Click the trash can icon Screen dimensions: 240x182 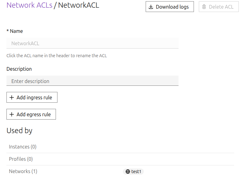point(204,7)
